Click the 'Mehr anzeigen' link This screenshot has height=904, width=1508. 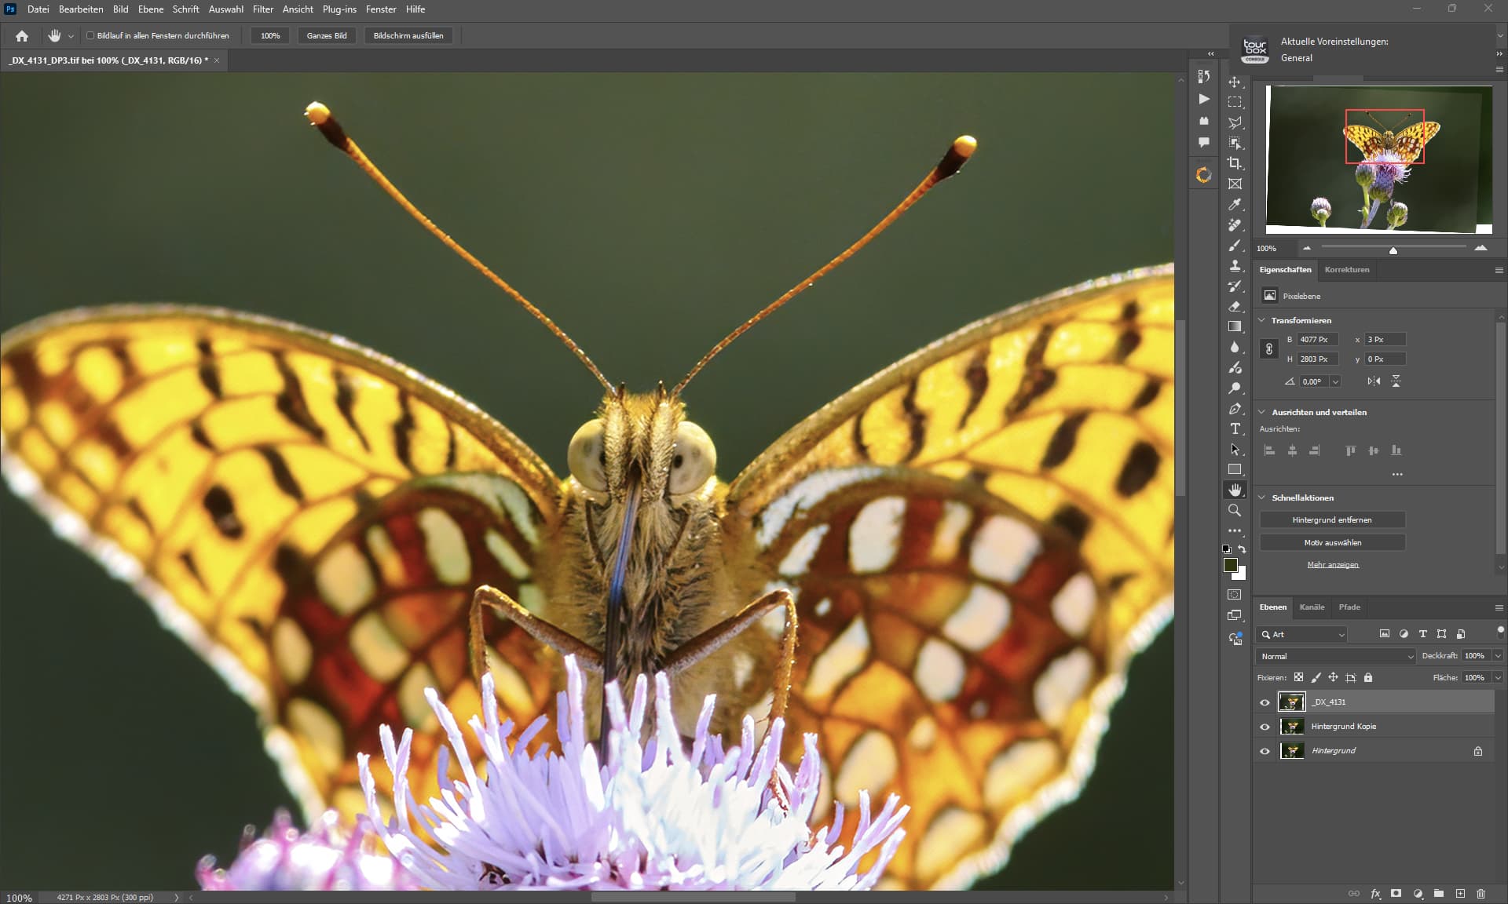pyautogui.click(x=1332, y=564)
